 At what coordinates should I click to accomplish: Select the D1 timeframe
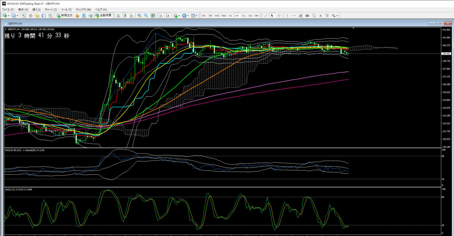[x=243, y=16]
